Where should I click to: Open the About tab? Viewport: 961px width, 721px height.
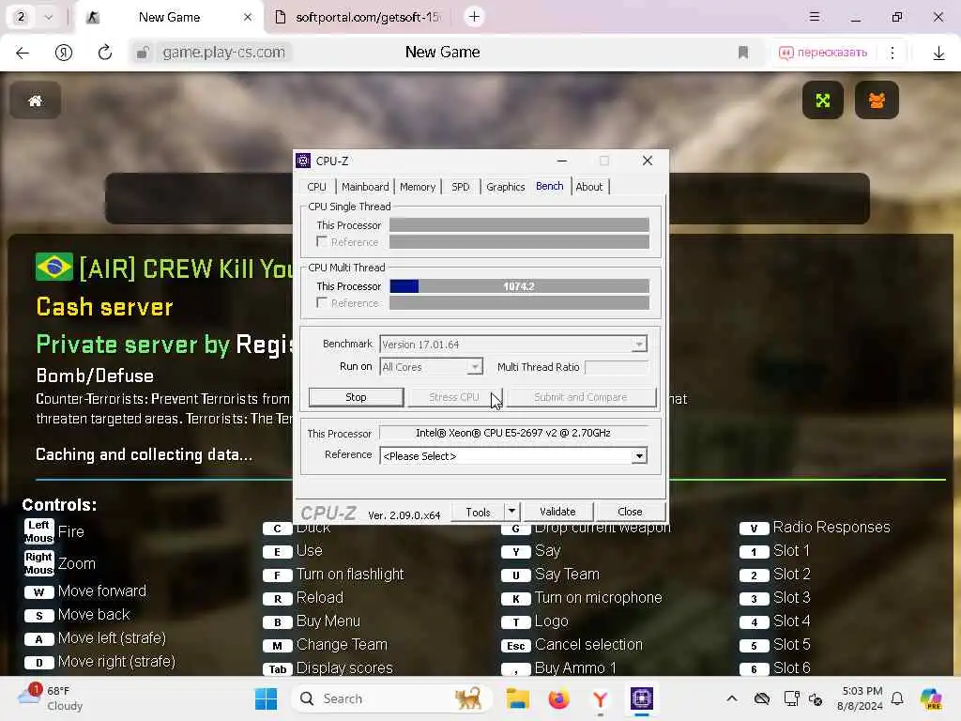tap(589, 187)
